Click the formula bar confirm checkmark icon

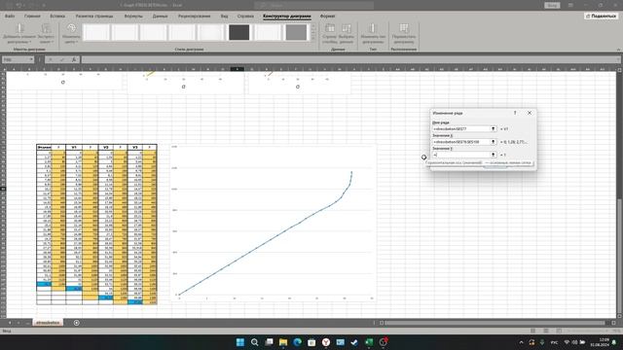62,59
